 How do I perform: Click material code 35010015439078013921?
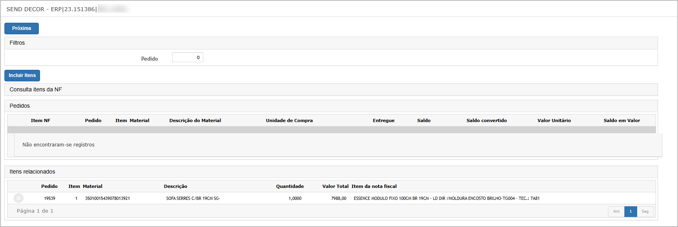107,198
